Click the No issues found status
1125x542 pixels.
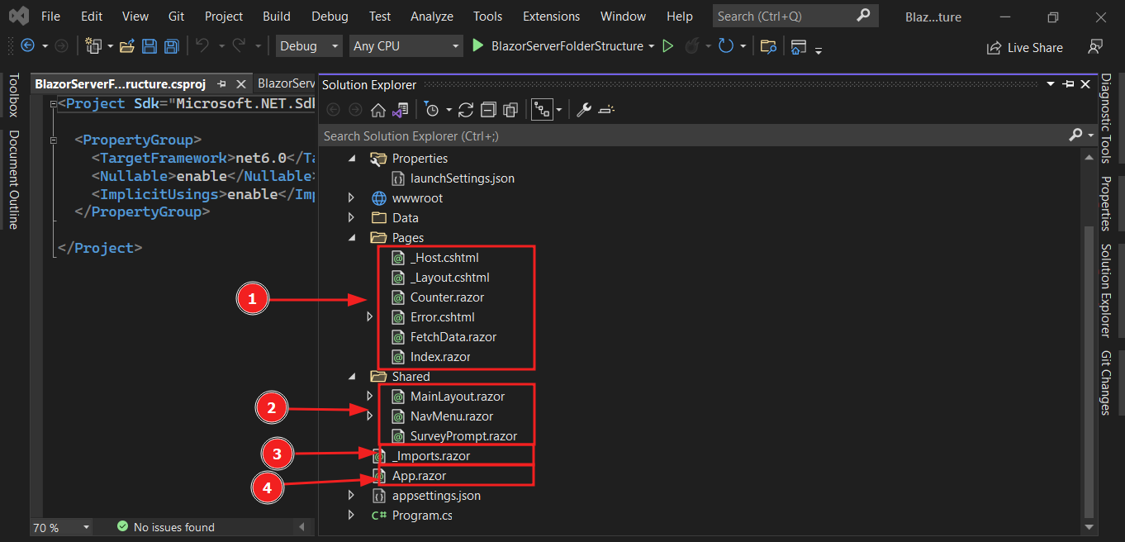(165, 527)
